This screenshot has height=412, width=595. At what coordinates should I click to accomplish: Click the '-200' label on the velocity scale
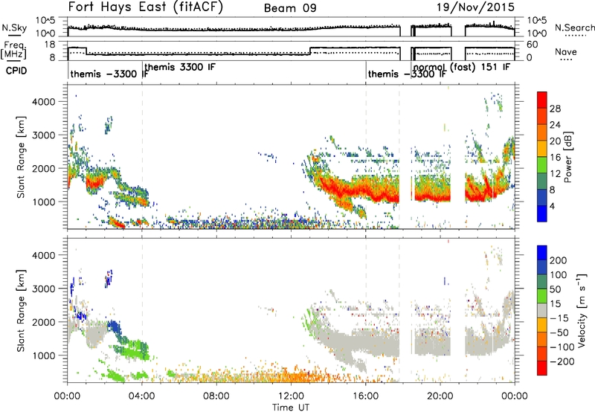pos(562,361)
